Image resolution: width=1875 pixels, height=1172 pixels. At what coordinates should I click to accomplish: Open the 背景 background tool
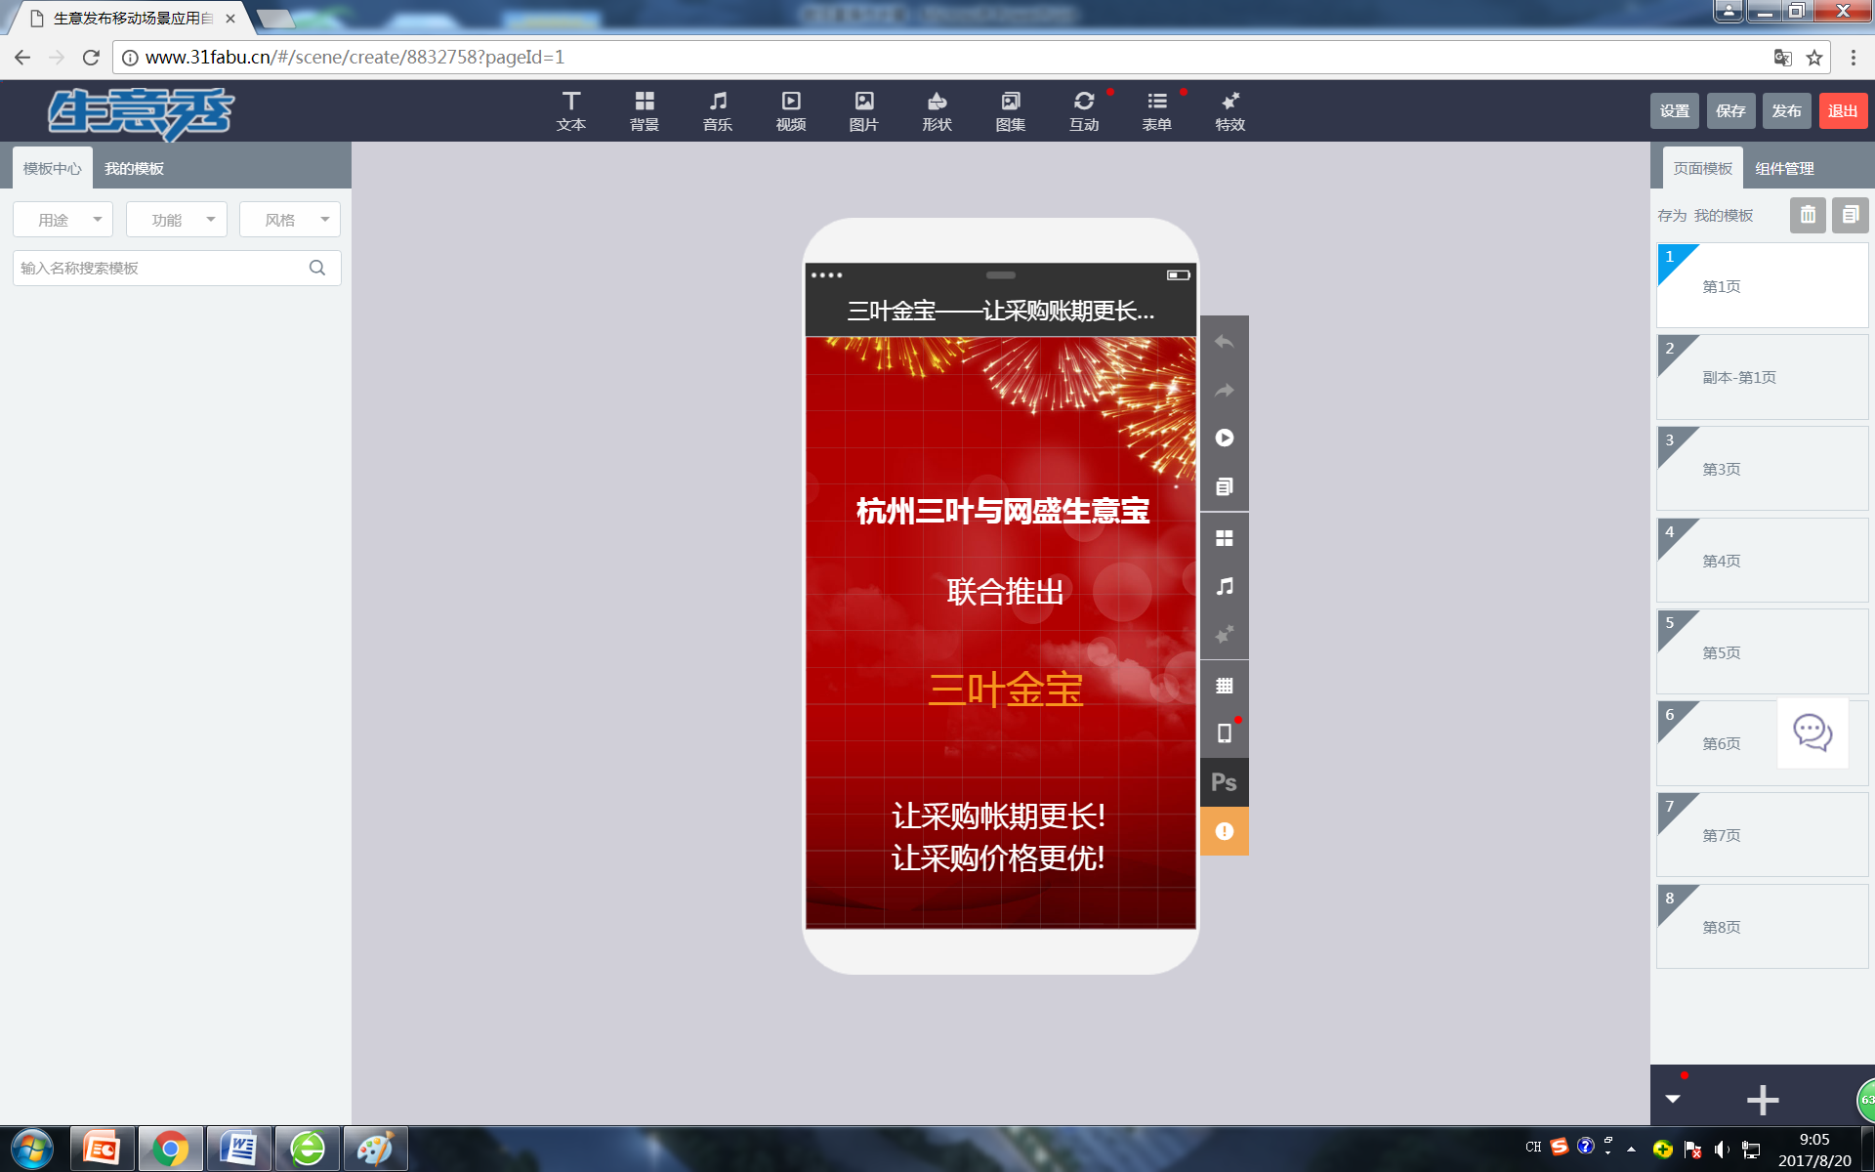coord(645,110)
